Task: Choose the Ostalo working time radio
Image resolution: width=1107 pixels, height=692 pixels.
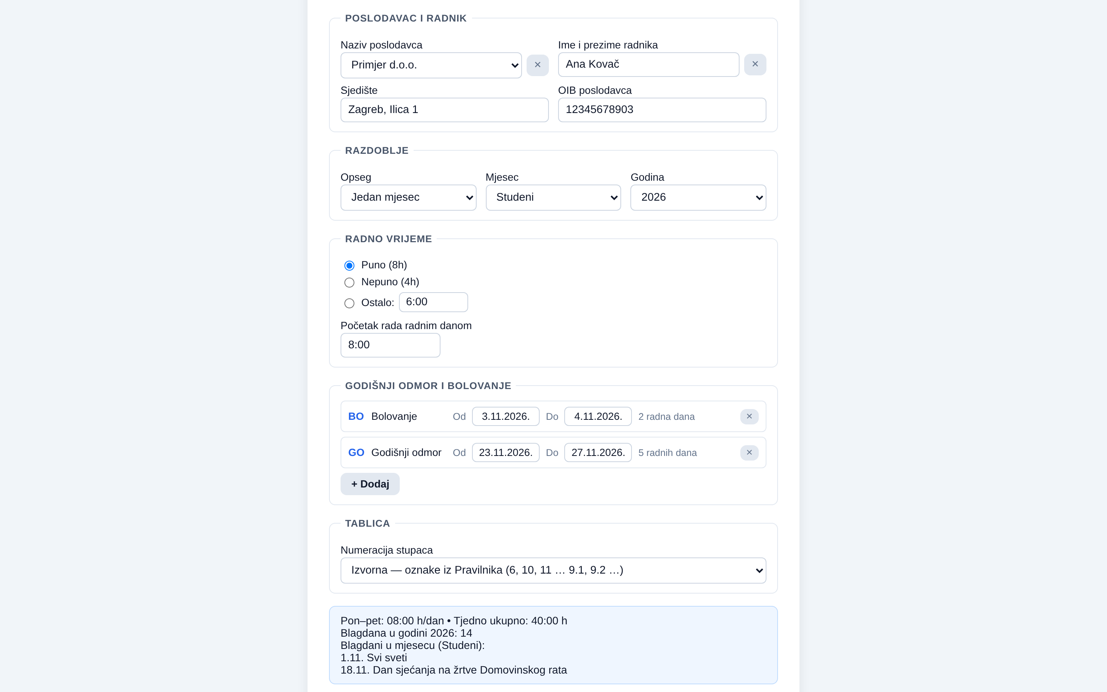Action: click(x=349, y=303)
